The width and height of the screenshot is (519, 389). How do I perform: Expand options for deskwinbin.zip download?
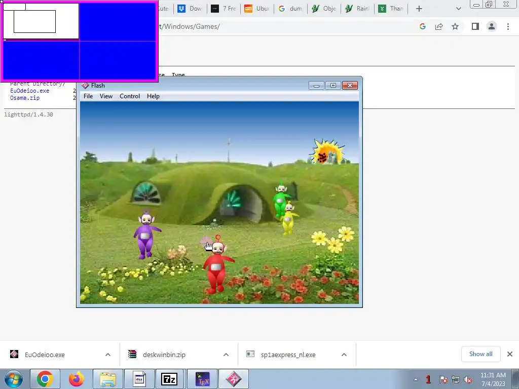pyautogui.click(x=226, y=355)
